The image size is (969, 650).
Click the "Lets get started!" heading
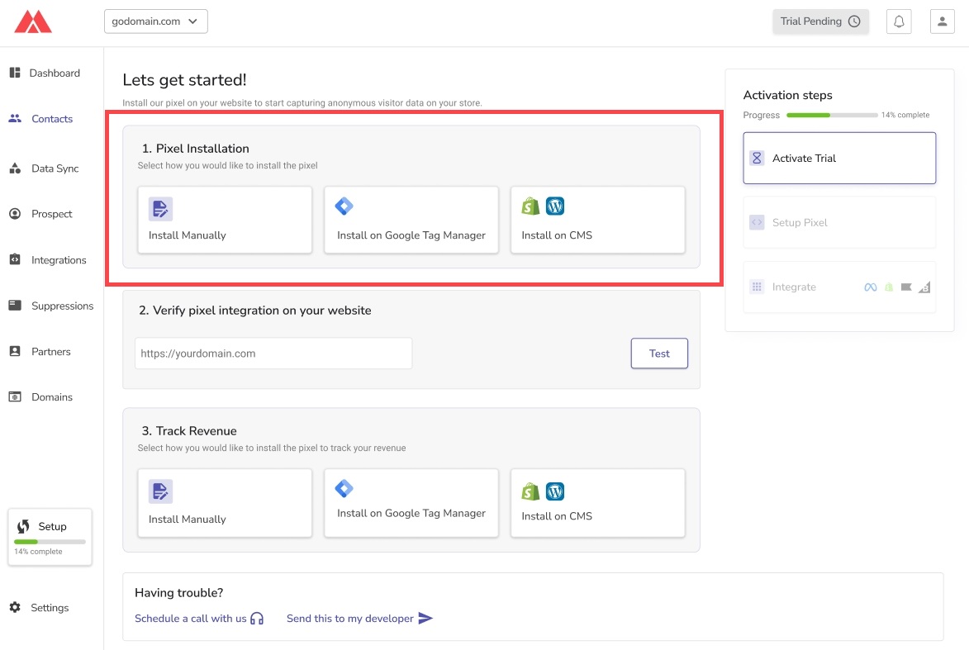[x=184, y=80]
